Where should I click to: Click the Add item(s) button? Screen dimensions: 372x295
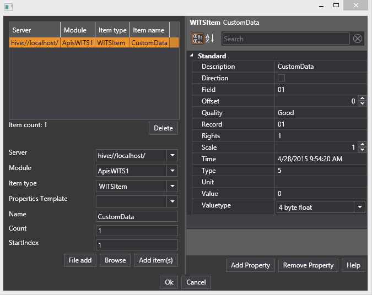(x=155, y=260)
